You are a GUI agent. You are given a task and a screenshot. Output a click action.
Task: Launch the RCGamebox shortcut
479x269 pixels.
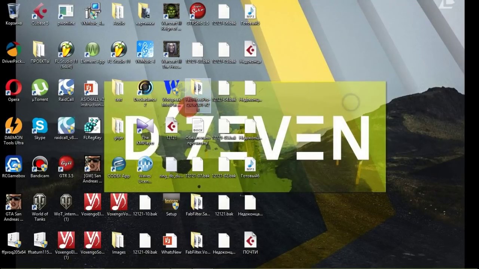point(13,167)
